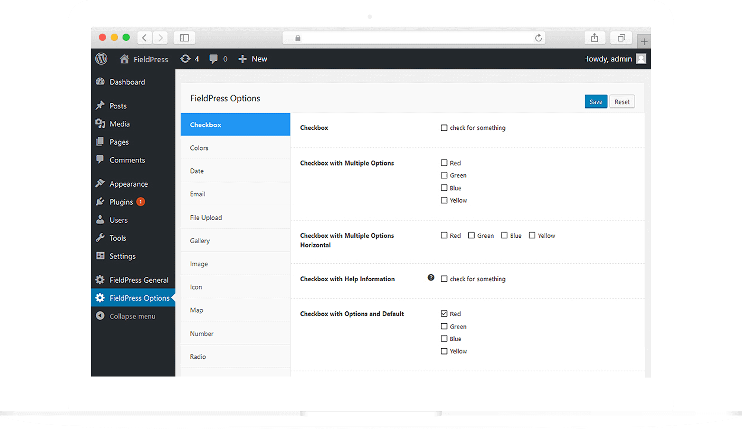Open admin user avatar
The width and height of the screenshot is (742, 430).
point(641,59)
